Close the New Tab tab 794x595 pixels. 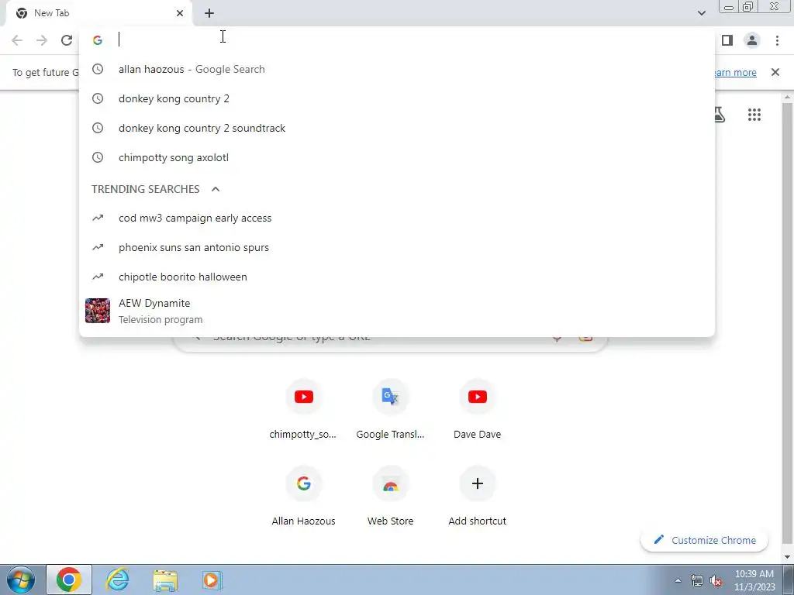[180, 13]
